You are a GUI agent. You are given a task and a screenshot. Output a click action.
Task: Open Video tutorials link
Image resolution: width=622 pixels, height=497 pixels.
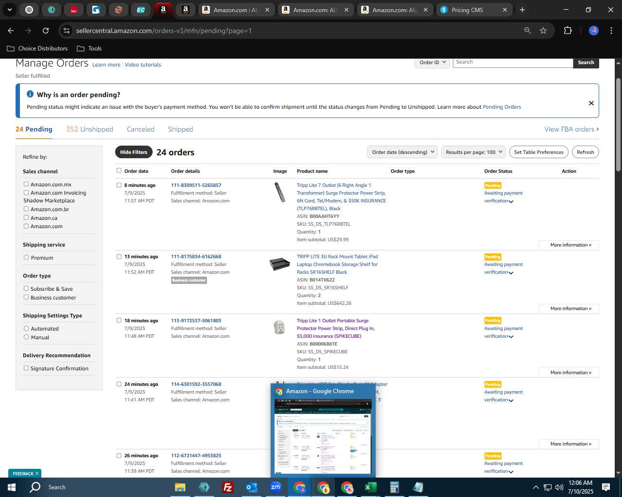tap(143, 65)
